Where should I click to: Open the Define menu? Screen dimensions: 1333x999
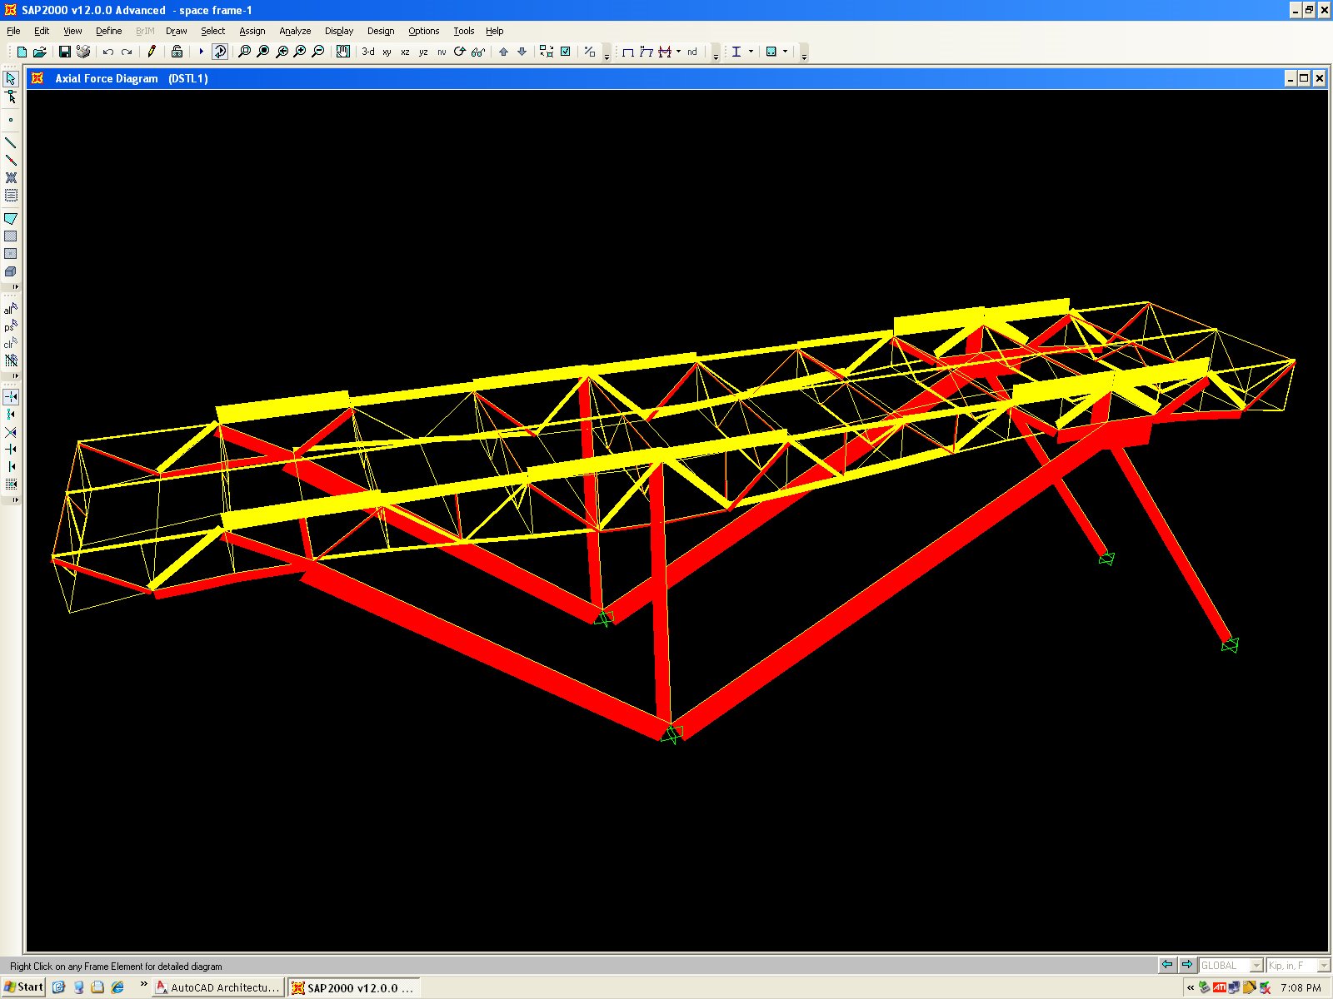(109, 31)
